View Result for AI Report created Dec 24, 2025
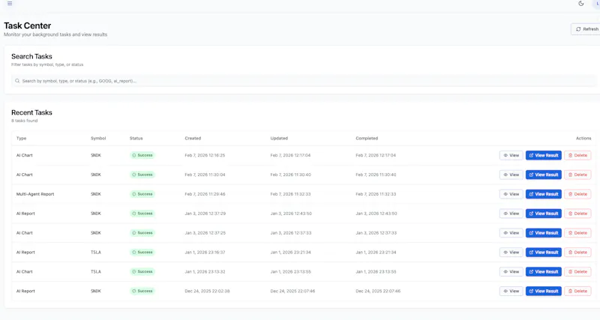Viewport: 600px width, 320px height. click(x=543, y=291)
